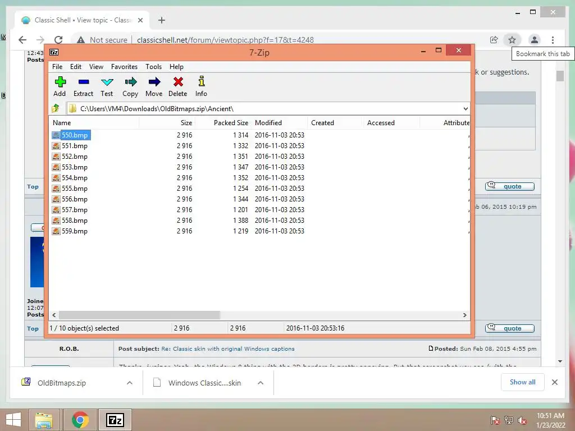575x431 pixels.
Task: Go up one folder level in 7-Zip
Action: [56, 108]
